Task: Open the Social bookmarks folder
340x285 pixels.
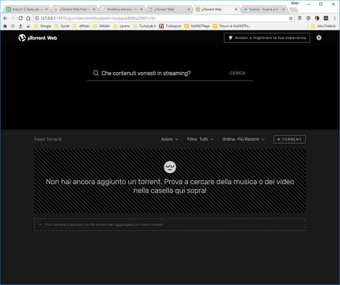Action: click(62, 26)
